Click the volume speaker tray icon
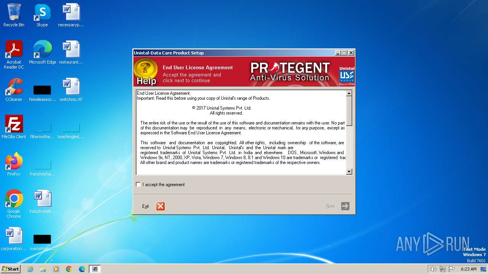Screen dimensions: 488x274 pos(433,269)
